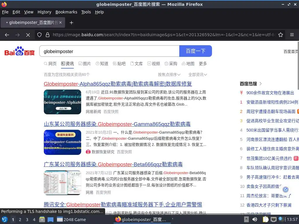Expand 百度热搜 with the chevron
Viewport: 299px width, 224px height.
260,84
